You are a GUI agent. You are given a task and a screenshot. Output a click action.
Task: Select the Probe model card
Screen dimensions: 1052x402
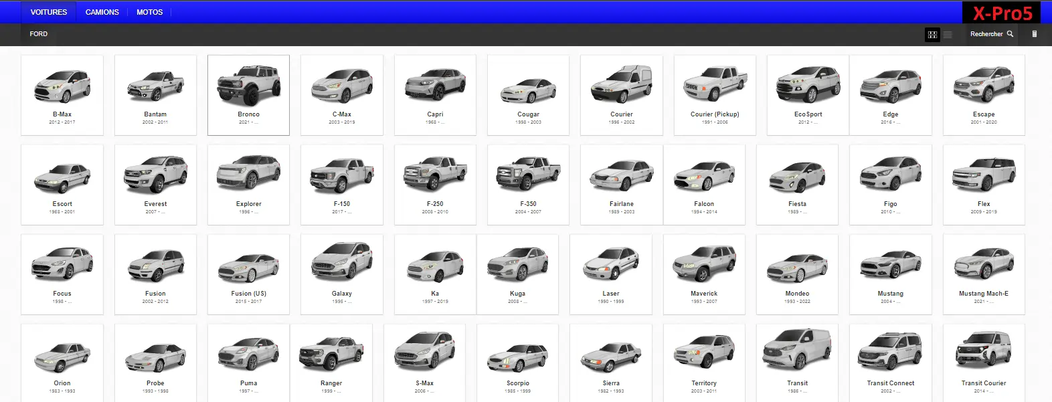(155, 363)
